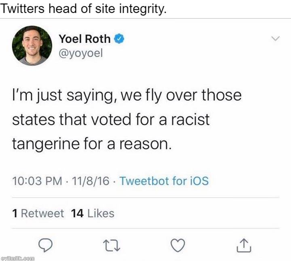
Task: Expand the tweet options chevron
Action: coord(275,39)
